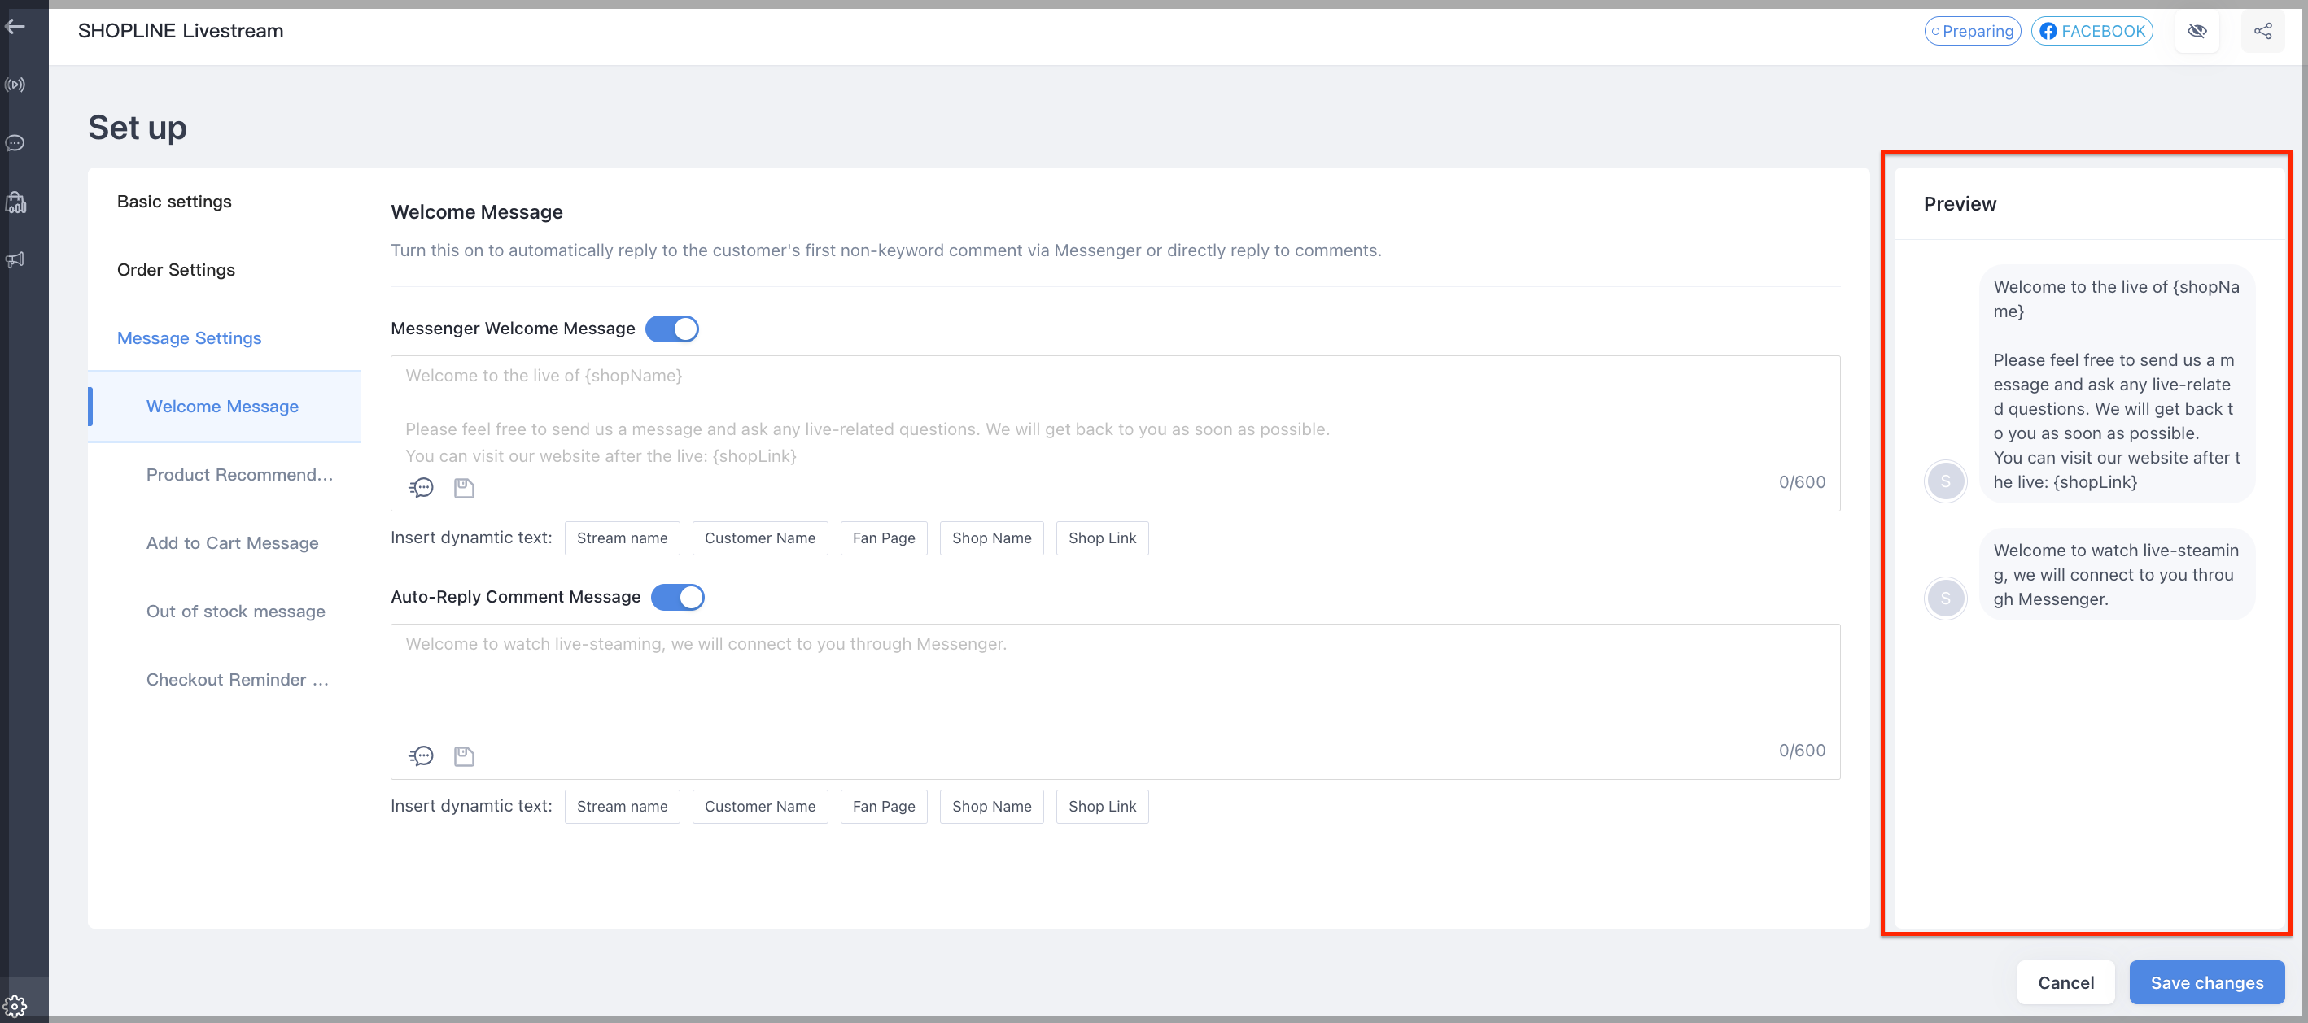
Task: Click the Cancel button
Action: click(x=2065, y=982)
